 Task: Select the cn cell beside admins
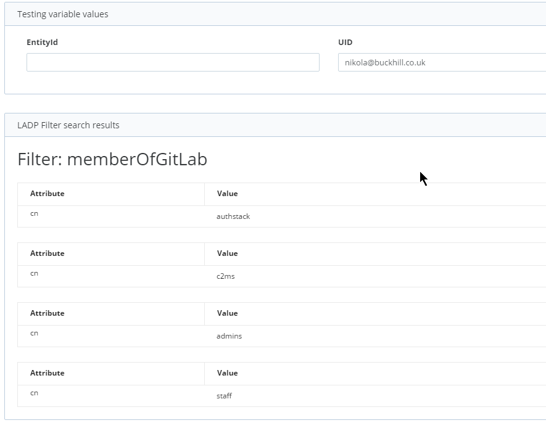(x=110, y=336)
